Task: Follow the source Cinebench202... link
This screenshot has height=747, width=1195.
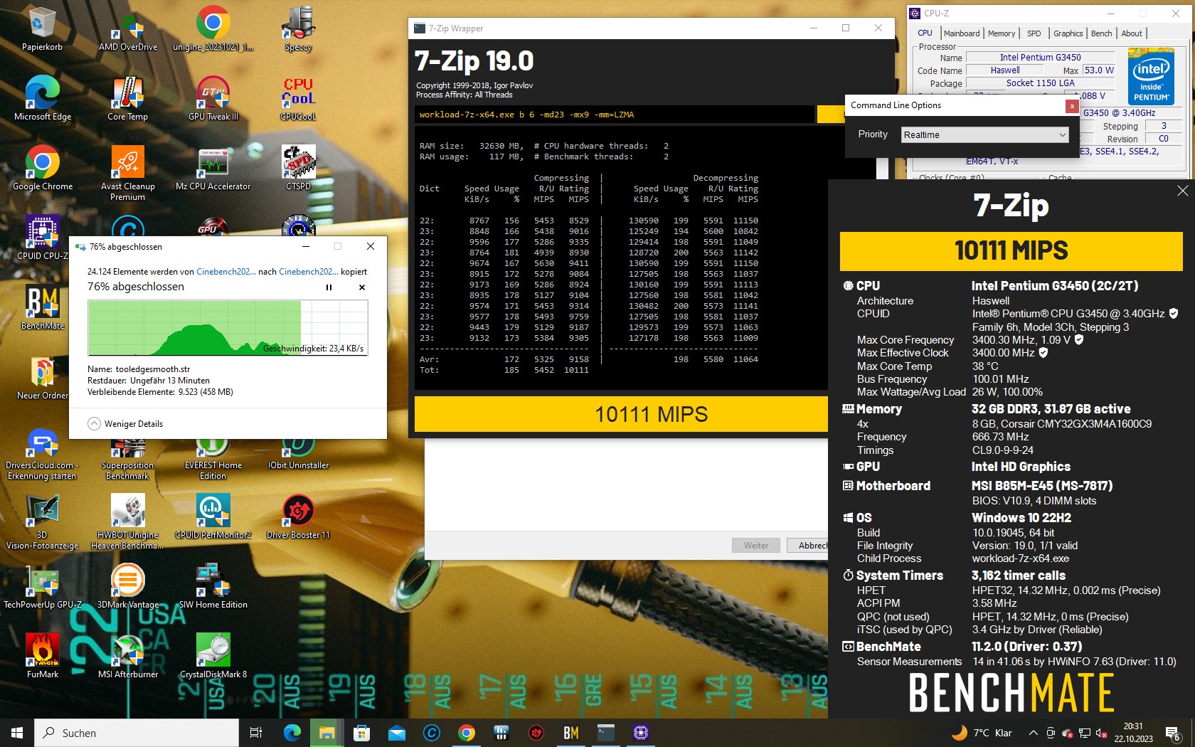Action: 225,272
